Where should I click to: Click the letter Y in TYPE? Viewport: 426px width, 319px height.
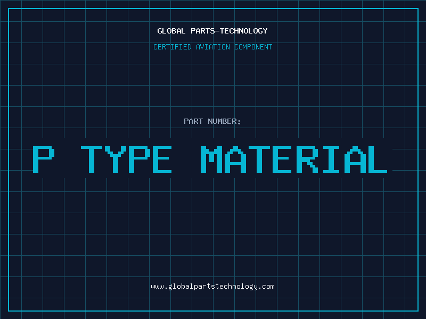pos(115,159)
